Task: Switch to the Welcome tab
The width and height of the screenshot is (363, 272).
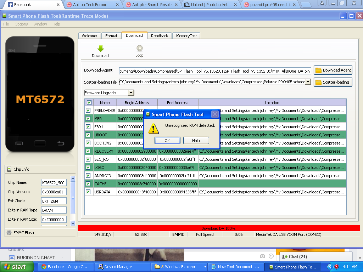Action: click(x=89, y=36)
